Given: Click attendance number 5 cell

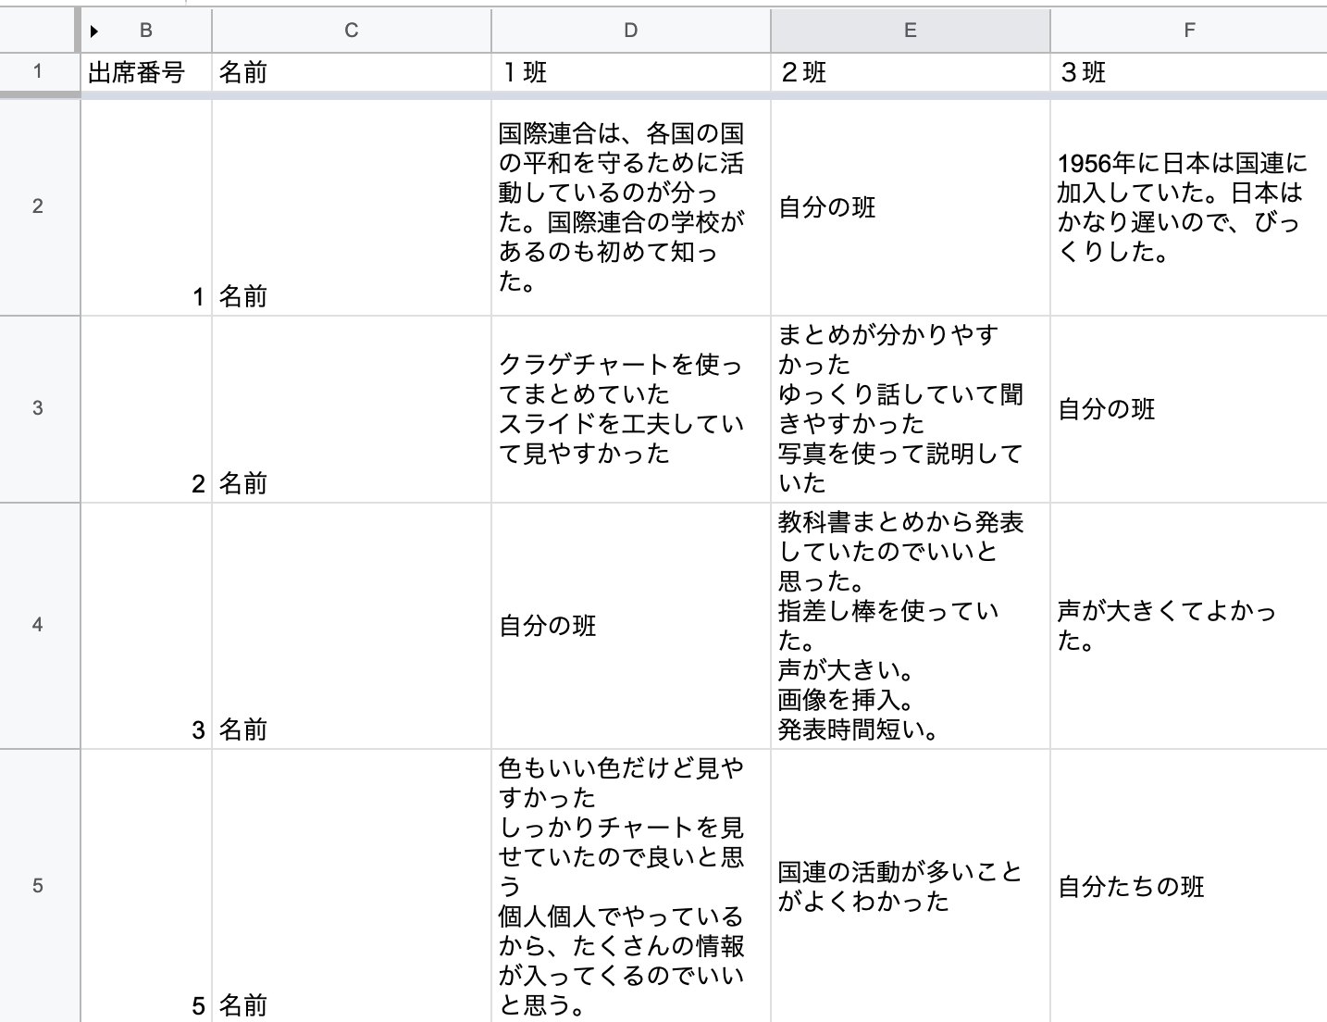Looking at the screenshot, I should [x=146, y=886].
